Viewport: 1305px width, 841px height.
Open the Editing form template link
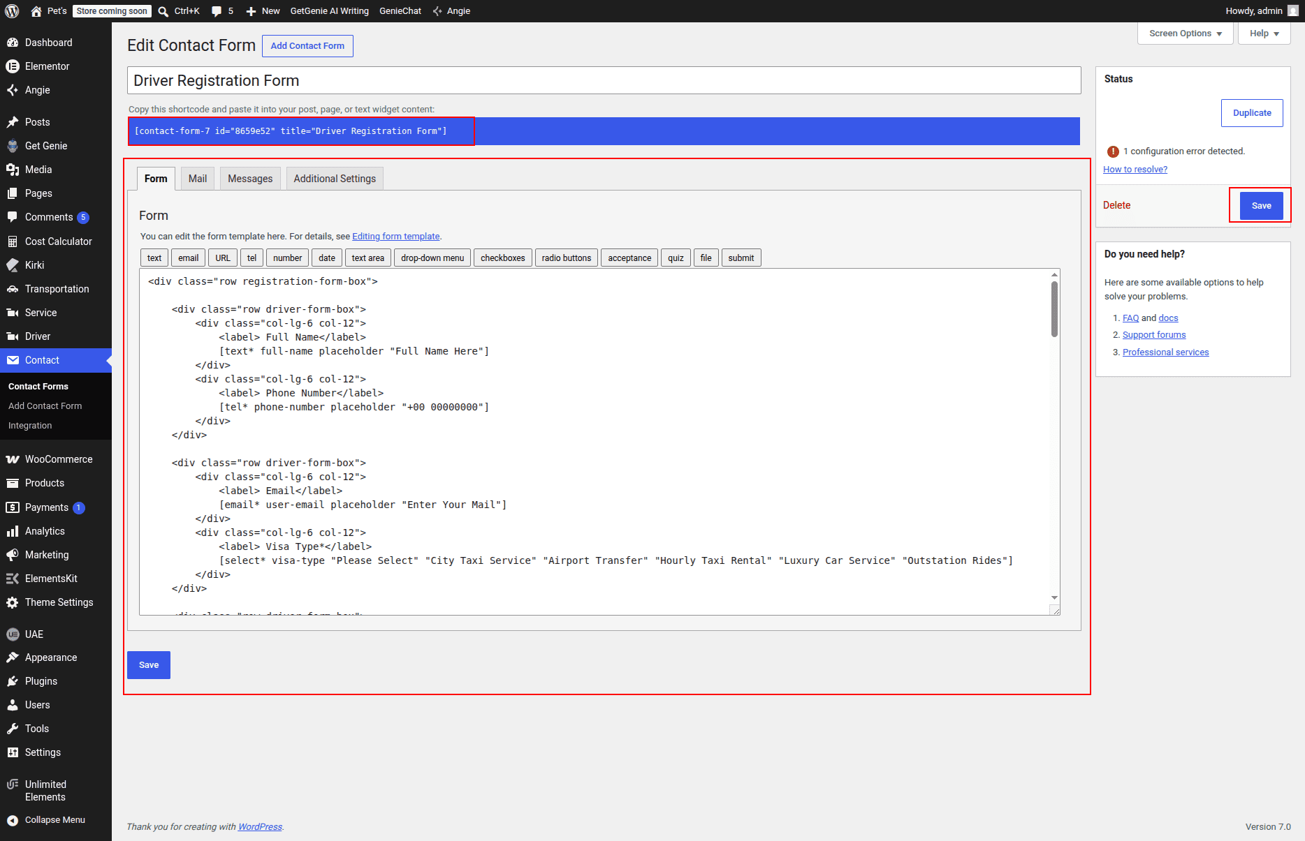[396, 237]
